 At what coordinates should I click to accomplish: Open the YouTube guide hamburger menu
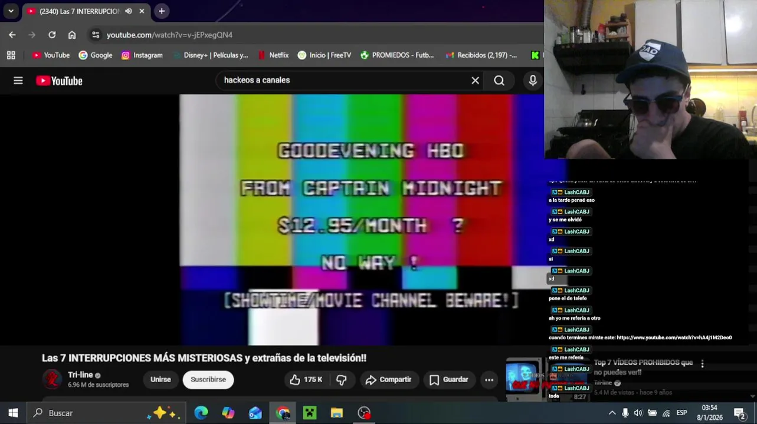point(18,81)
